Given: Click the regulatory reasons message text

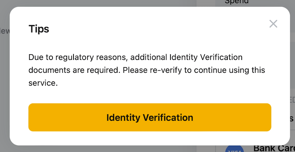Looking at the screenshot, I should (x=147, y=70).
